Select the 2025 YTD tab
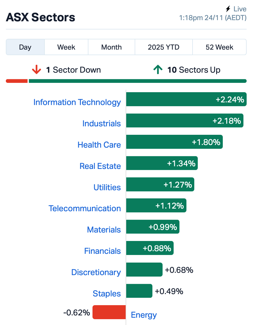 pyautogui.click(x=163, y=47)
